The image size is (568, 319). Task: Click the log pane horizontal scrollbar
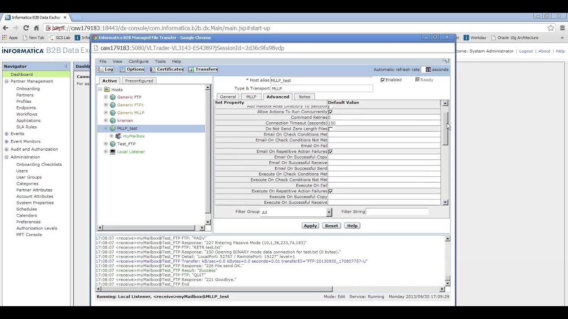(270, 289)
